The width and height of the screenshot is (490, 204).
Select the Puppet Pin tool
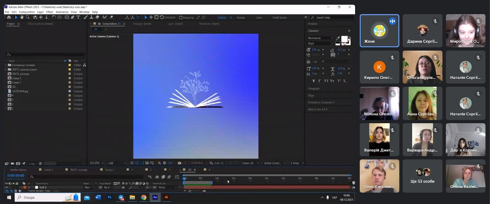tap(112, 17)
